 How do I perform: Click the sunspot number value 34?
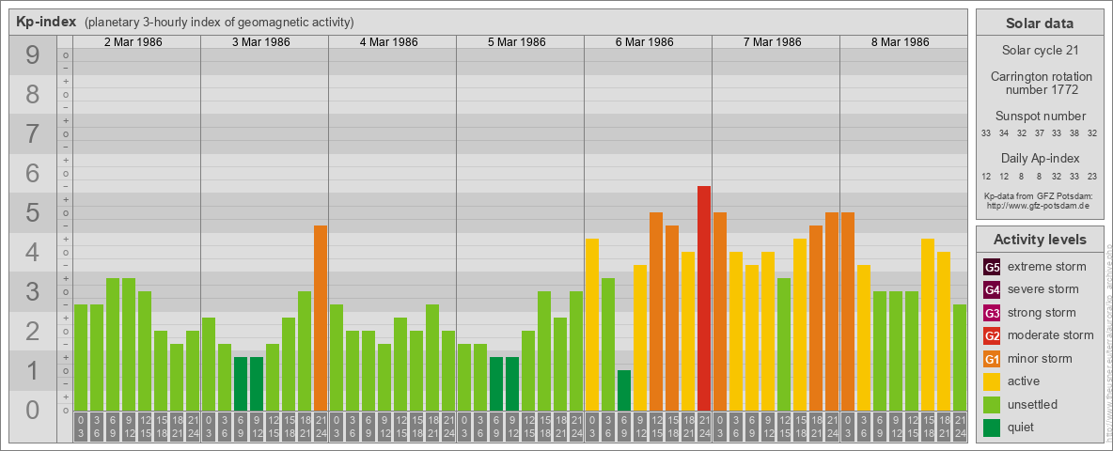pos(1004,133)
